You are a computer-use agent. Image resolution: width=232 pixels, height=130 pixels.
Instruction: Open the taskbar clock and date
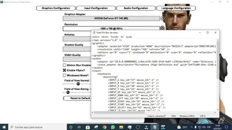(217, 127)
